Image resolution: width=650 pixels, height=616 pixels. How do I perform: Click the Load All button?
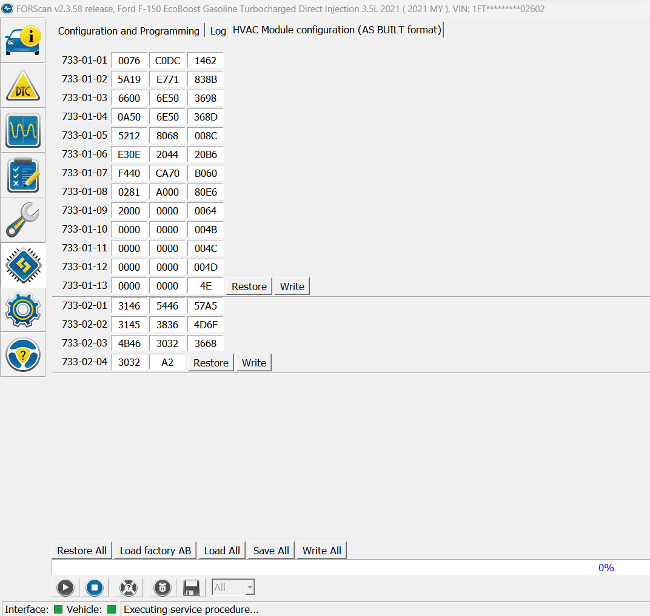222,551
